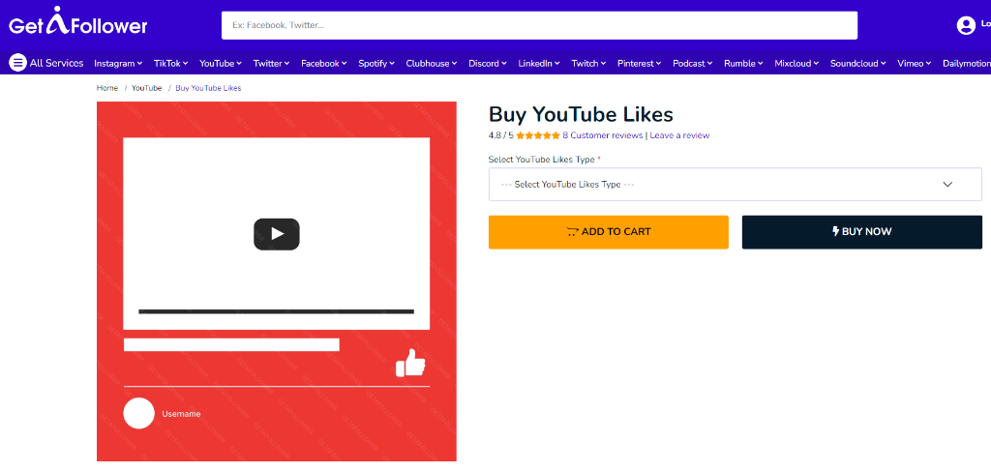The image size is (991, 470).
Task: Expand the Twitter menu
Action: 271,63
